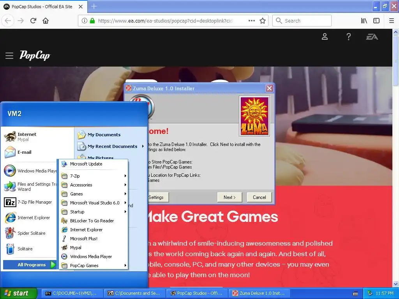
Task: Click the EA logo in site header
Action: (x=372, y=37)
